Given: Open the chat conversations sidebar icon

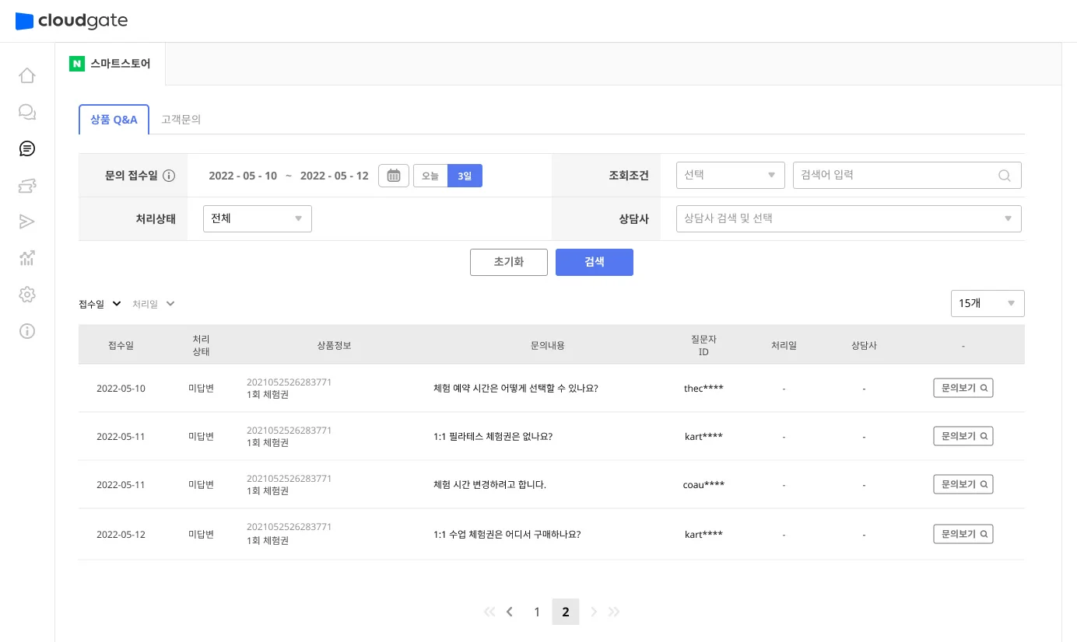Looking at the screenshot, I should tap(26, 111).
